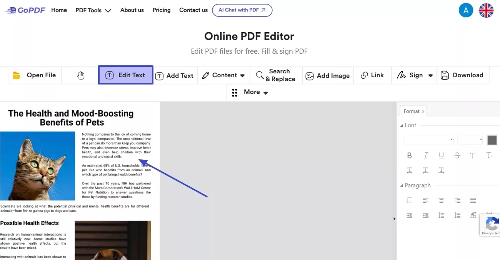Open the Search & Replace tool
The height and width of the screenshot is (260, 500).
point(275,75)
